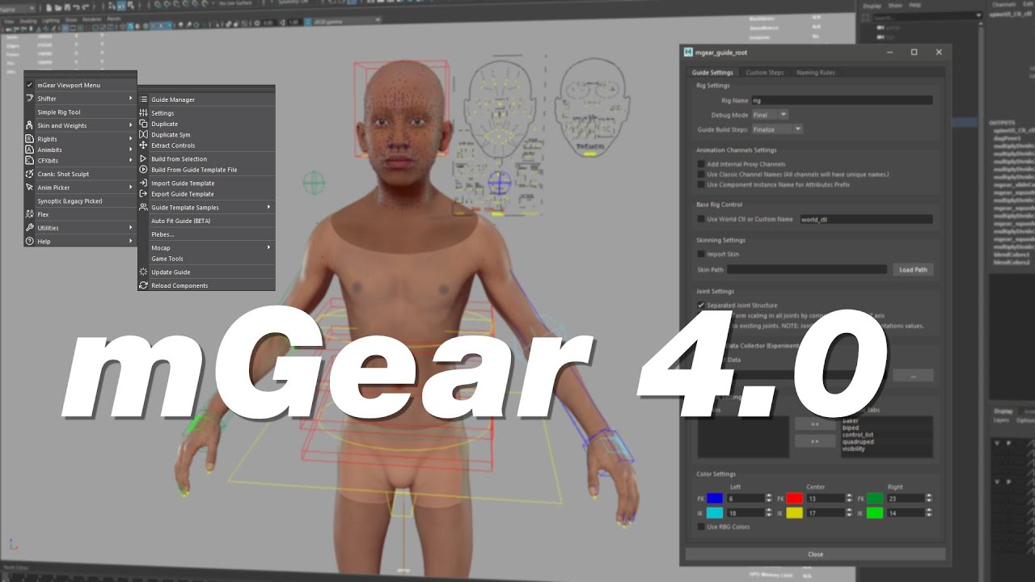Launch Crank: Shot Sculpt via its icon
The width and height of the screenshot is (1035, 582).
[x=30, y=174]
